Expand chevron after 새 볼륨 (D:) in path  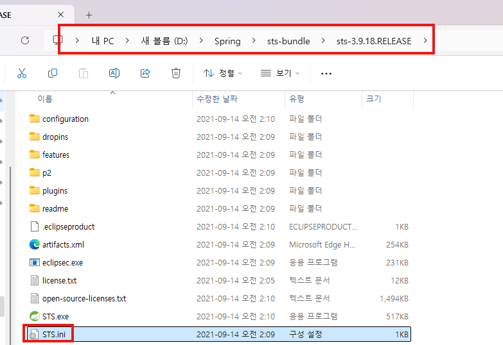[201, 40]
